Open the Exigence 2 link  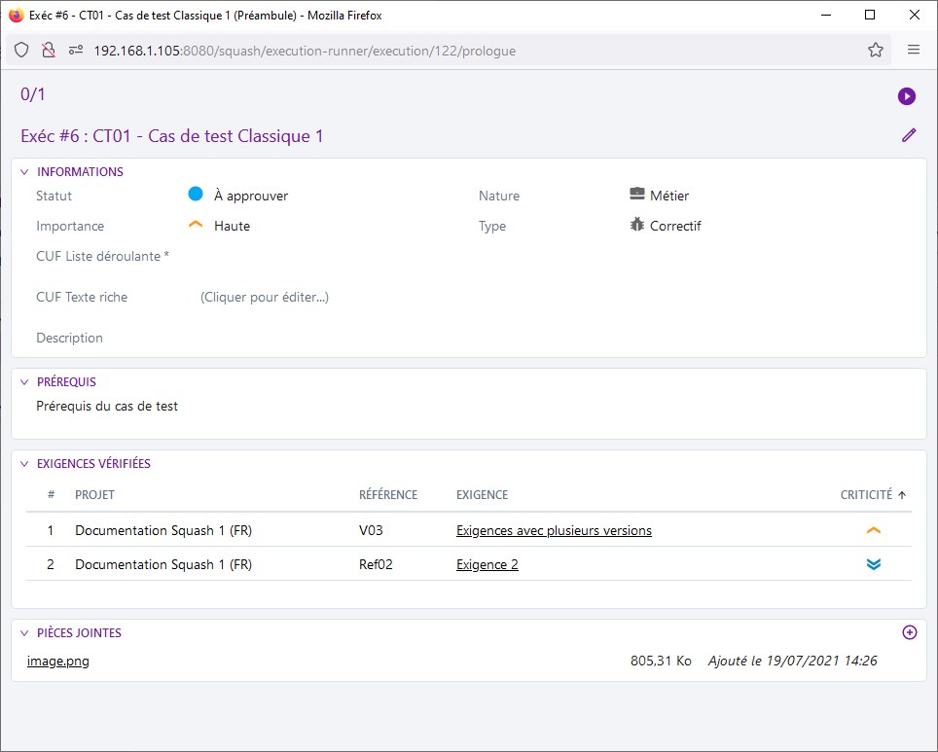point(487,564)
